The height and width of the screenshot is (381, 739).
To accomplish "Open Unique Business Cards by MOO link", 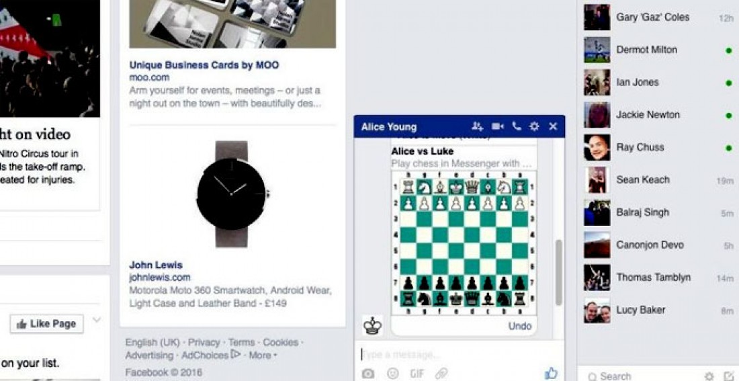I will [204, 65].
